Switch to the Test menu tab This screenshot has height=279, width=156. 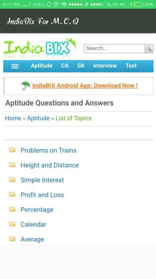point(131,66)
